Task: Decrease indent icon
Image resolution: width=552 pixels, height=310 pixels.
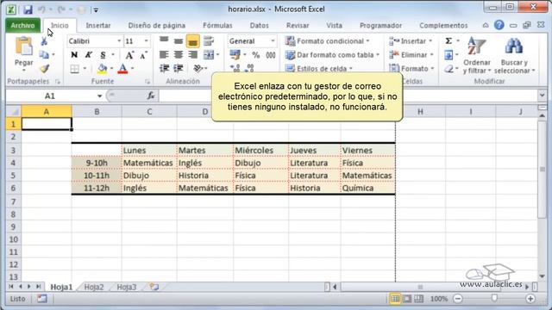Action: click(164, 68)
